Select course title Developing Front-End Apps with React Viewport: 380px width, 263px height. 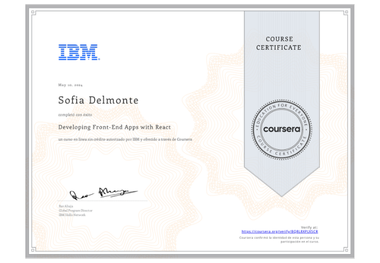coord(115,127)
